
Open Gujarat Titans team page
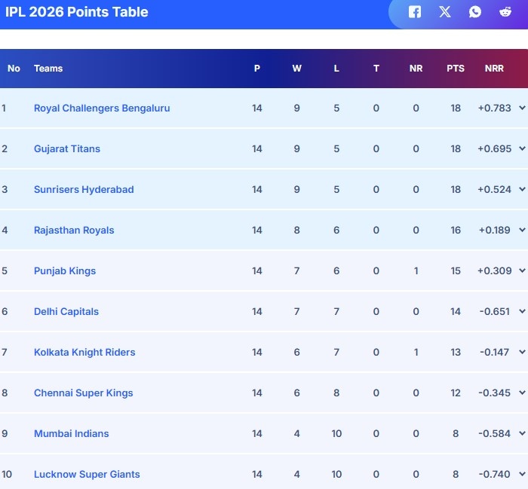(67, 149)
